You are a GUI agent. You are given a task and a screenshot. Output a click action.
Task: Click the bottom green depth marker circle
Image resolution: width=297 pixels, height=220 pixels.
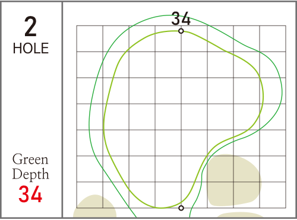(x=181, y=208)
